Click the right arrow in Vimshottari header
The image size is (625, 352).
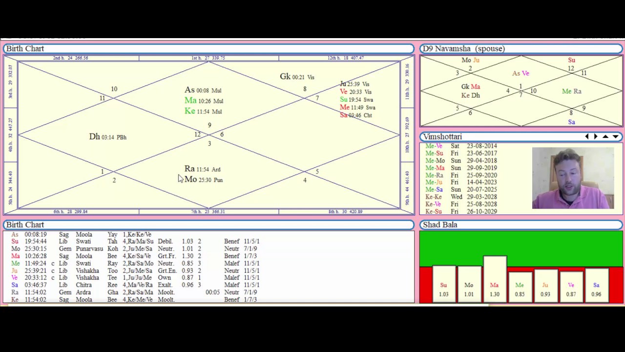596,137
